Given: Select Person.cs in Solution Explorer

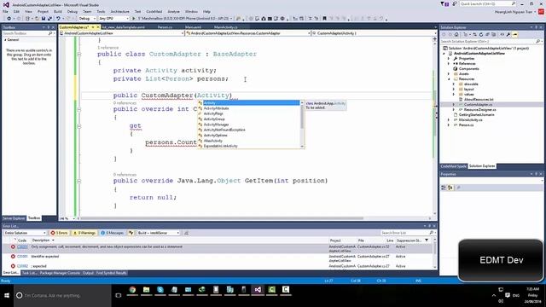Looking at the screenshot, I should click(x=467, y=125).
